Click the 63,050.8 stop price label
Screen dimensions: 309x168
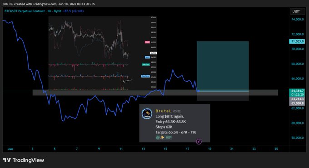297,103
